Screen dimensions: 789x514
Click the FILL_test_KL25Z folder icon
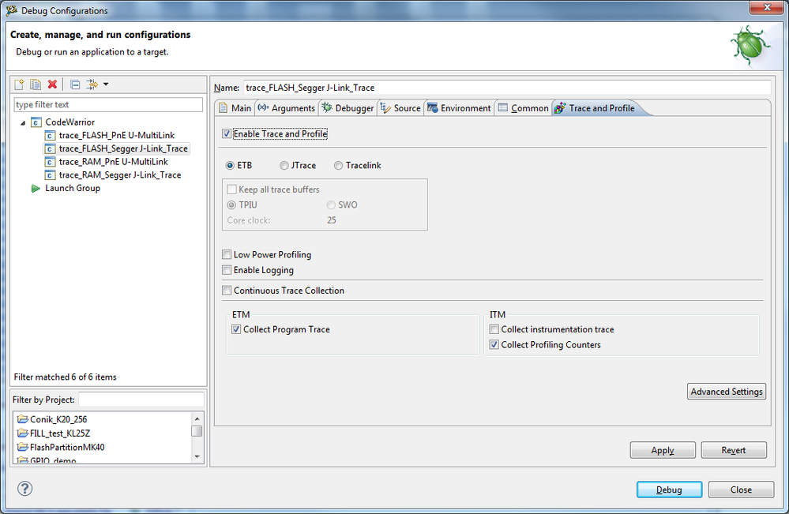[22, 433]
